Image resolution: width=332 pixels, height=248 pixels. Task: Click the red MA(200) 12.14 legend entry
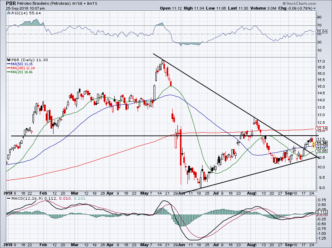tap(21, 68)
